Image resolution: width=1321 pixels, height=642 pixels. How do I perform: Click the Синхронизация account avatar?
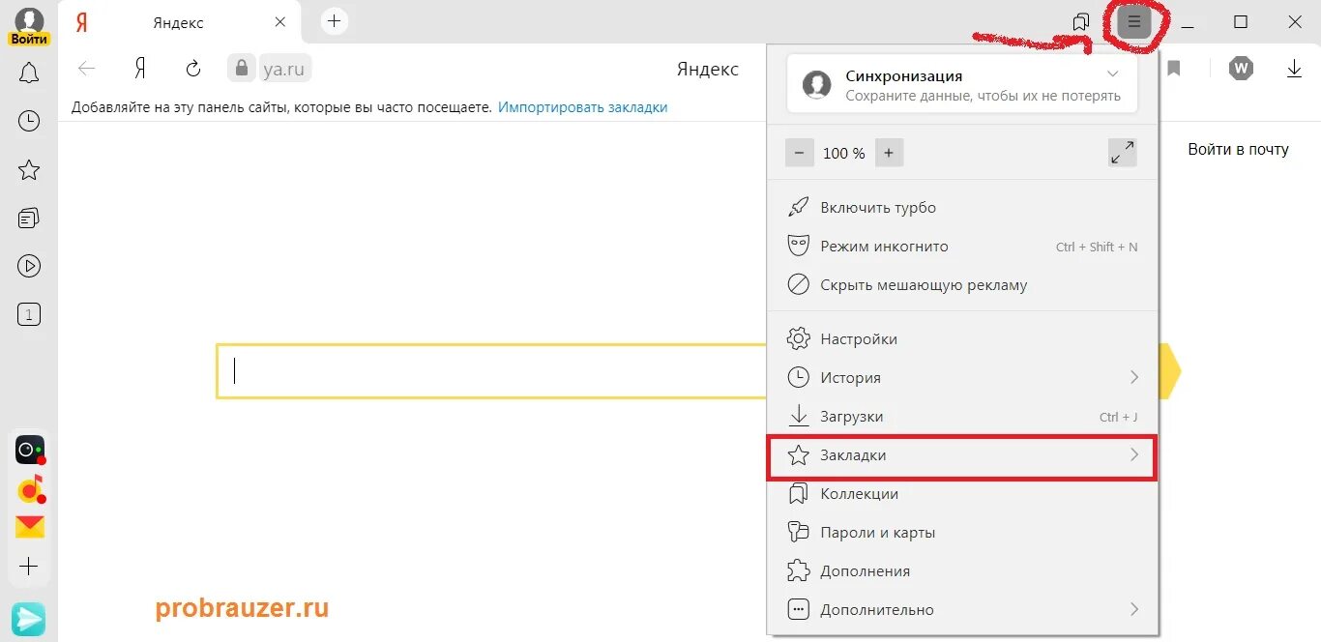click(817, 84)
